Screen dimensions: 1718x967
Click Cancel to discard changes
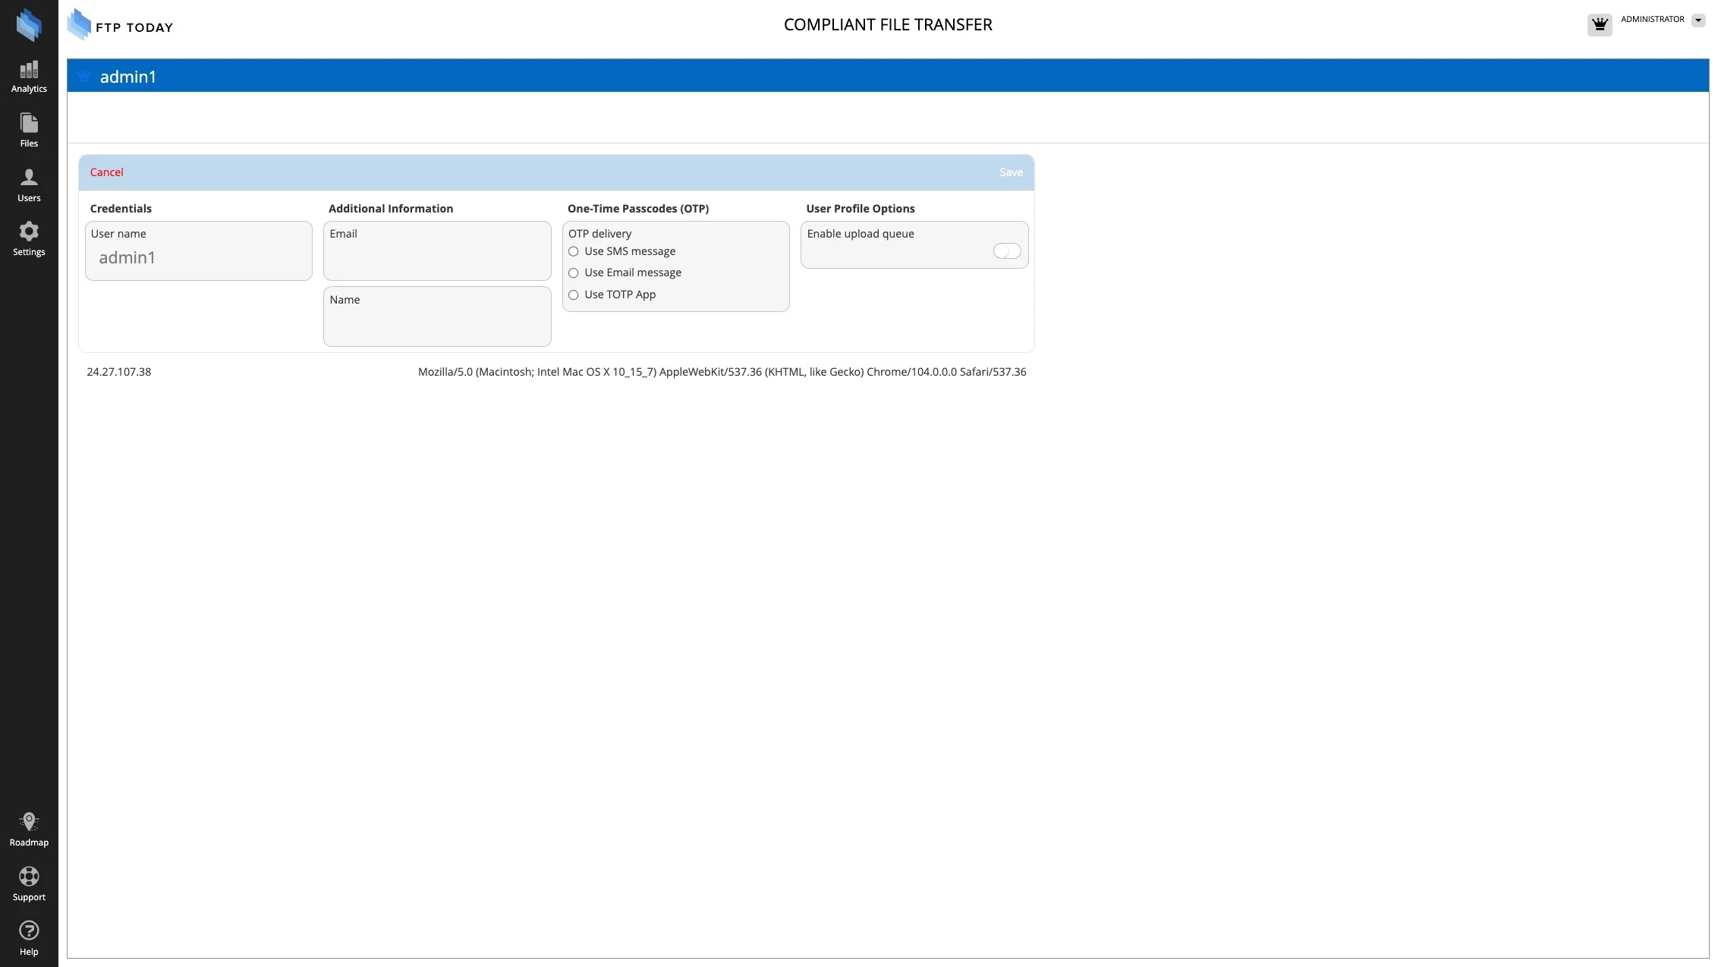tap(106, 172)
